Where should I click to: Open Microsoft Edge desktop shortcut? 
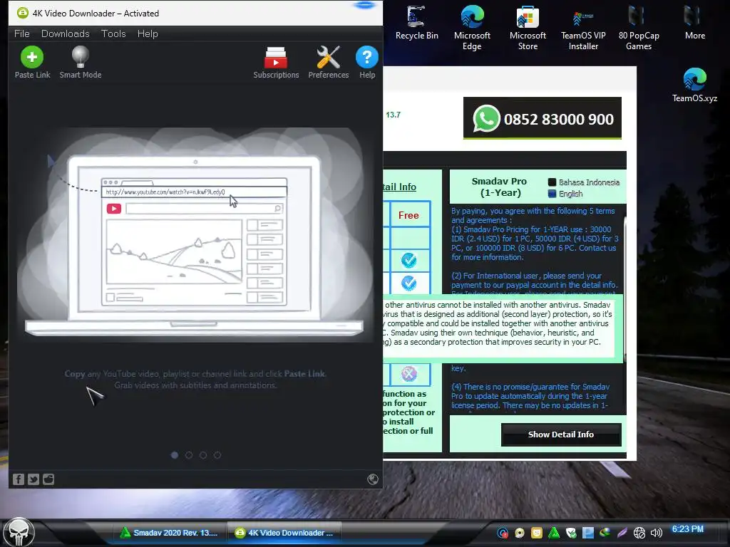pyautogui.click(x=472, y=28)
